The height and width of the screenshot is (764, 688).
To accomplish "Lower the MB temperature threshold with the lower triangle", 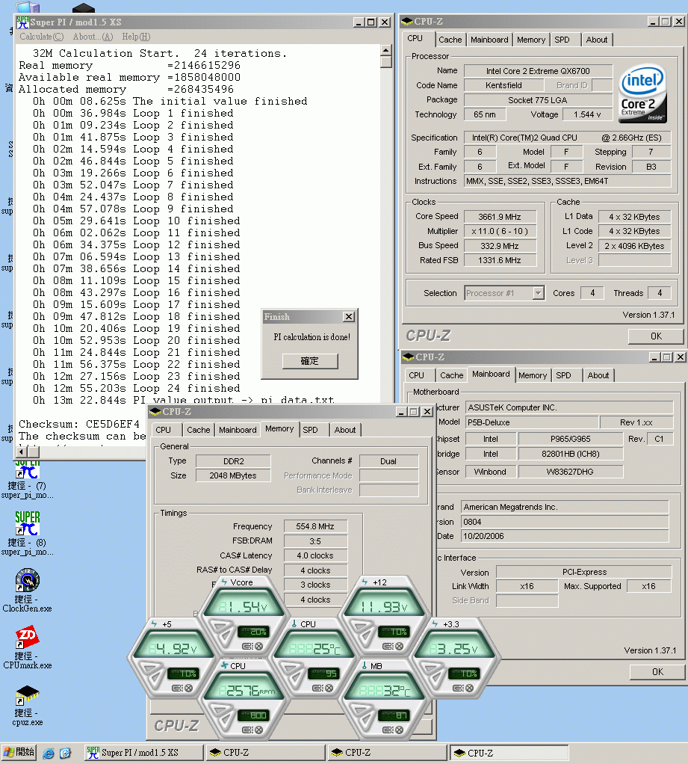I will coord(366,720).
